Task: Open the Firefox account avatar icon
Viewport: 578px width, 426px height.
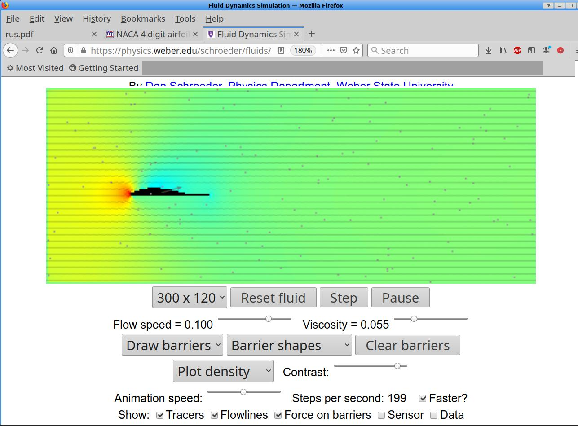Action: pyautogui.click(x=546, y=50)
